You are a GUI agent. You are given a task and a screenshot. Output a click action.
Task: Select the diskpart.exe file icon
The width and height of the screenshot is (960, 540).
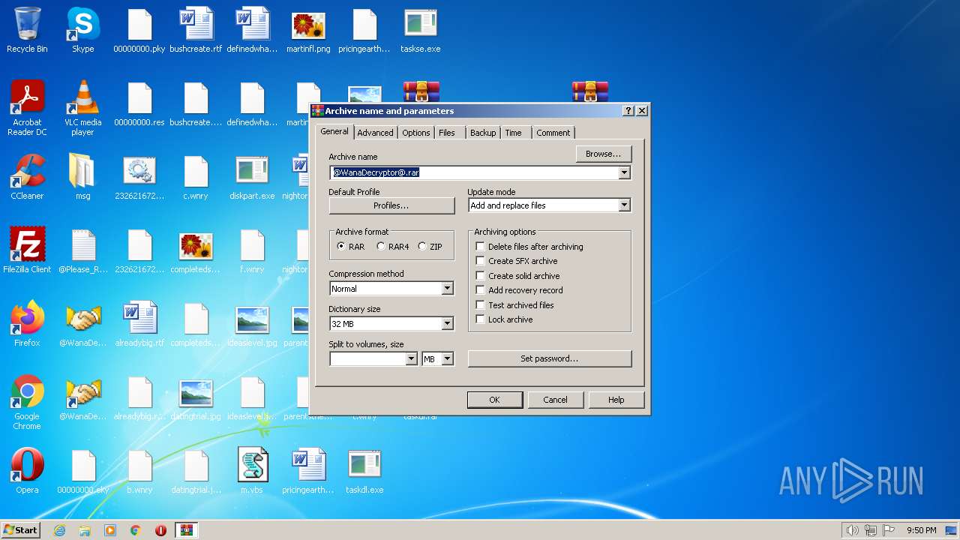click(x=252, y=178)
